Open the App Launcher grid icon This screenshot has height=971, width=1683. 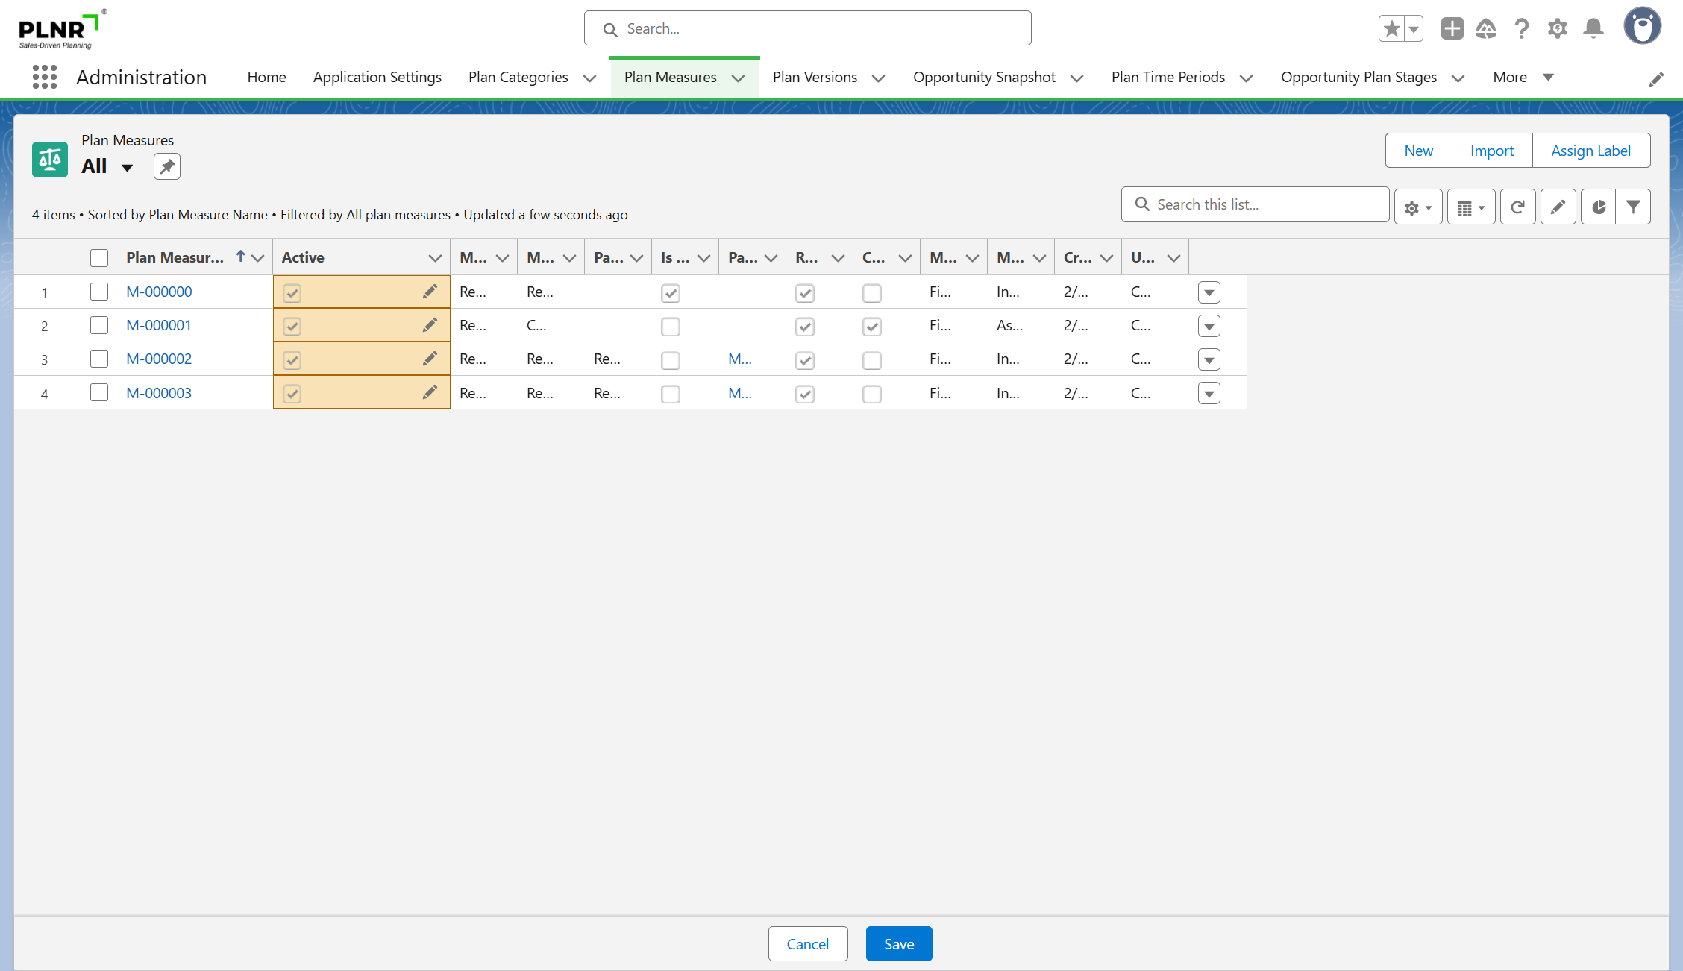(x=45, y=77)
